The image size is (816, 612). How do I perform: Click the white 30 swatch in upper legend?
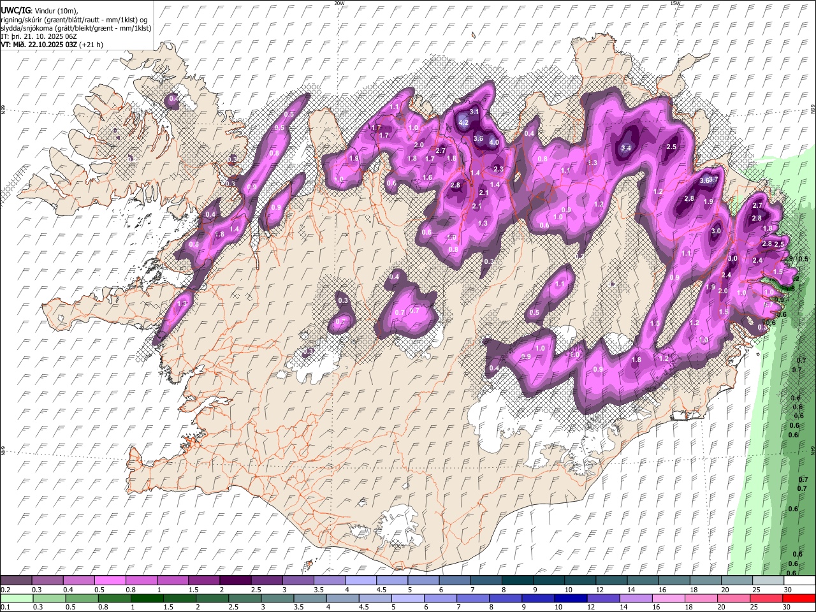pyautogui.click(x=799, y=580)
